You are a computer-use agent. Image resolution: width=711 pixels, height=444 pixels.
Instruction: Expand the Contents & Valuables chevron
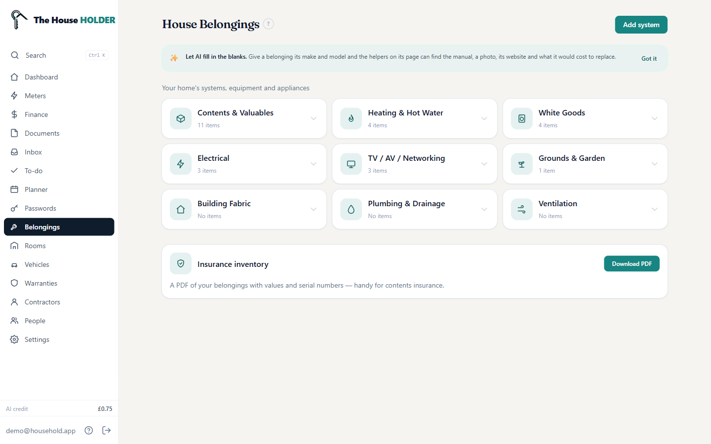coord(314,118)
